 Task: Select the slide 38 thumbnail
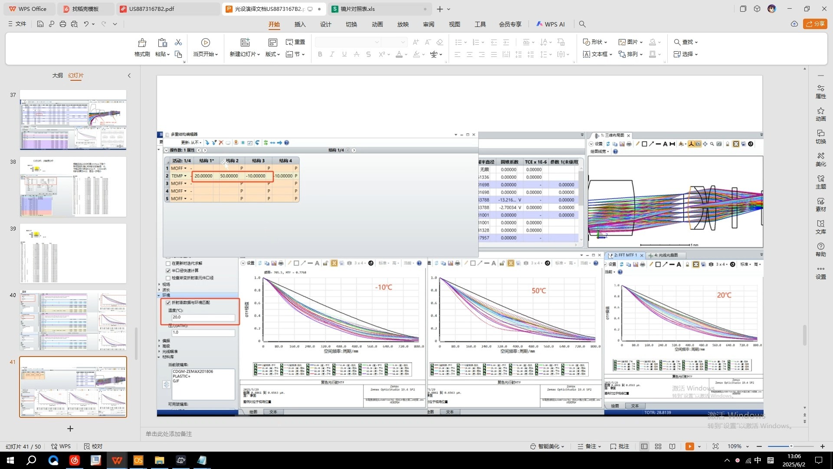[73, 187]
